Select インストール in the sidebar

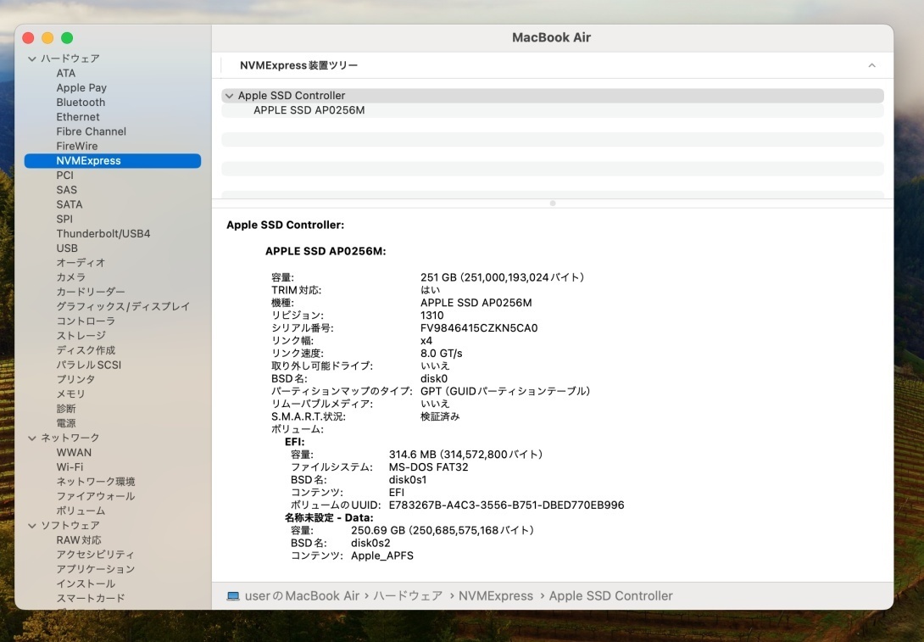86,583
